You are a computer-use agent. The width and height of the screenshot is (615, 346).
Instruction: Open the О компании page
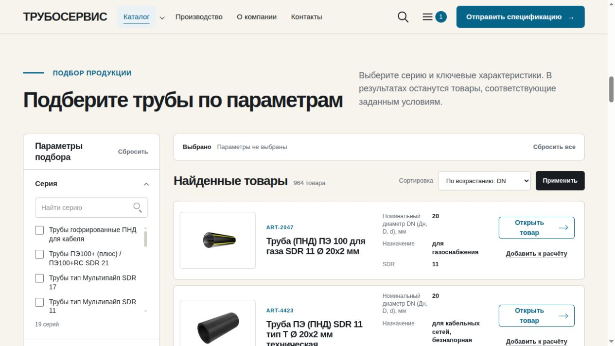click(257, 17)
